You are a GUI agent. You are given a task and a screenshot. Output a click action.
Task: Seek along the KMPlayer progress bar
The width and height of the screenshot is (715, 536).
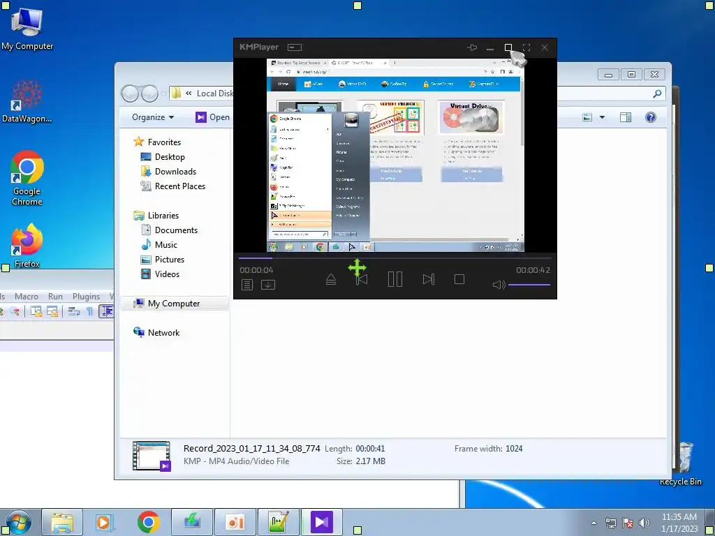[395, 258]
